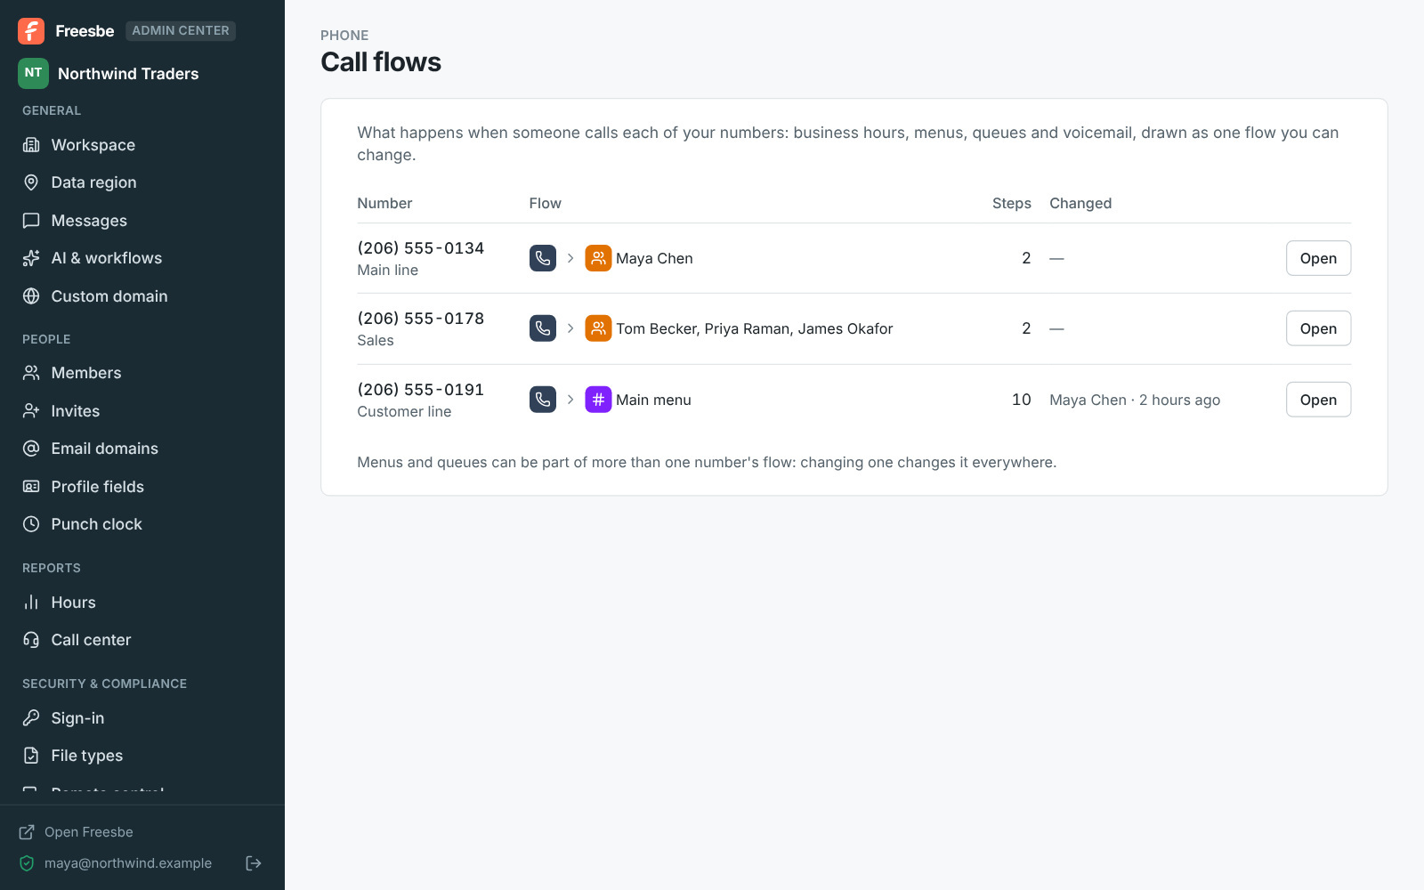
Task: Click the phone icon in Customer line row
Action: 543,400
